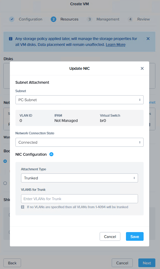The image size is (160, 269).
Task: Select the second unselected boot radio button
Action: click(x=5, y=183)
